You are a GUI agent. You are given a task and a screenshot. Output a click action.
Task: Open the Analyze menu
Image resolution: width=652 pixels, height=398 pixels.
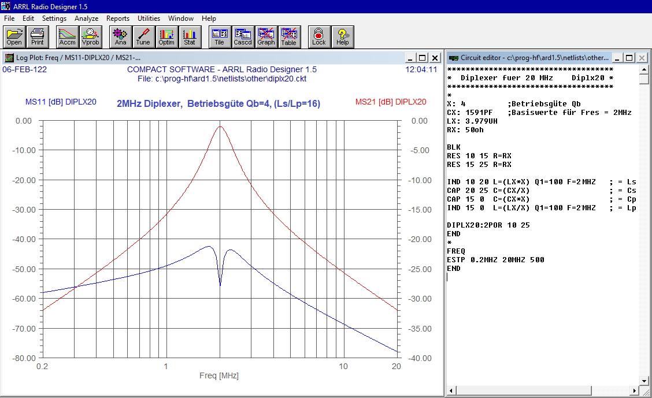tap(86, 18)
